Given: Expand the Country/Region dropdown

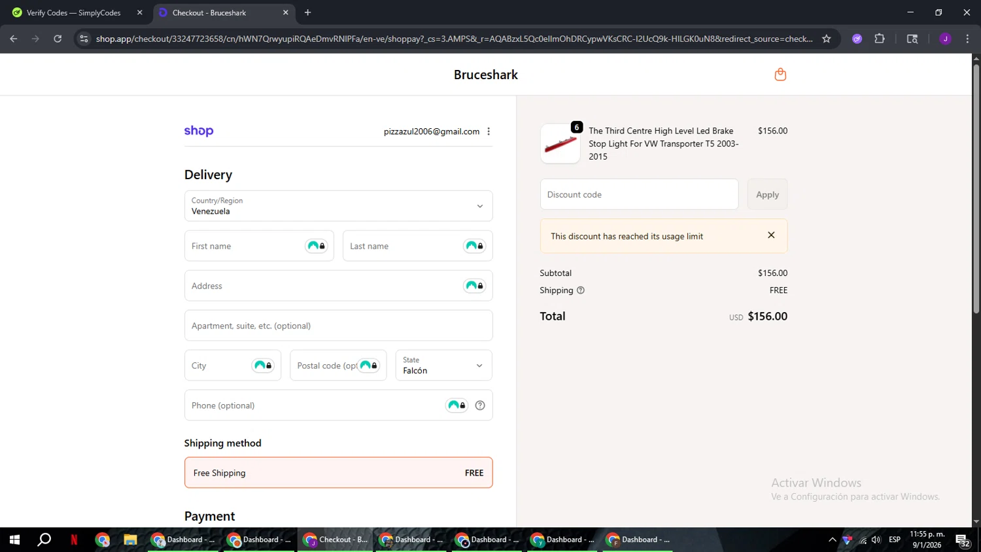Looking at the screenshot, I should 338,206.
